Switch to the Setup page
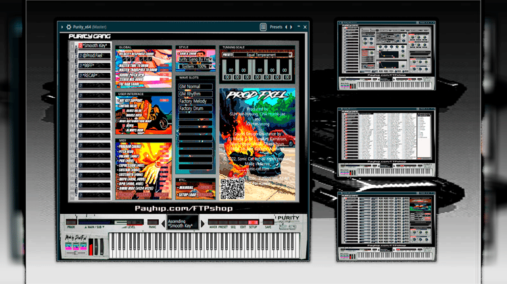Screen dimensions: 507x284 click(x=254, y=222)
